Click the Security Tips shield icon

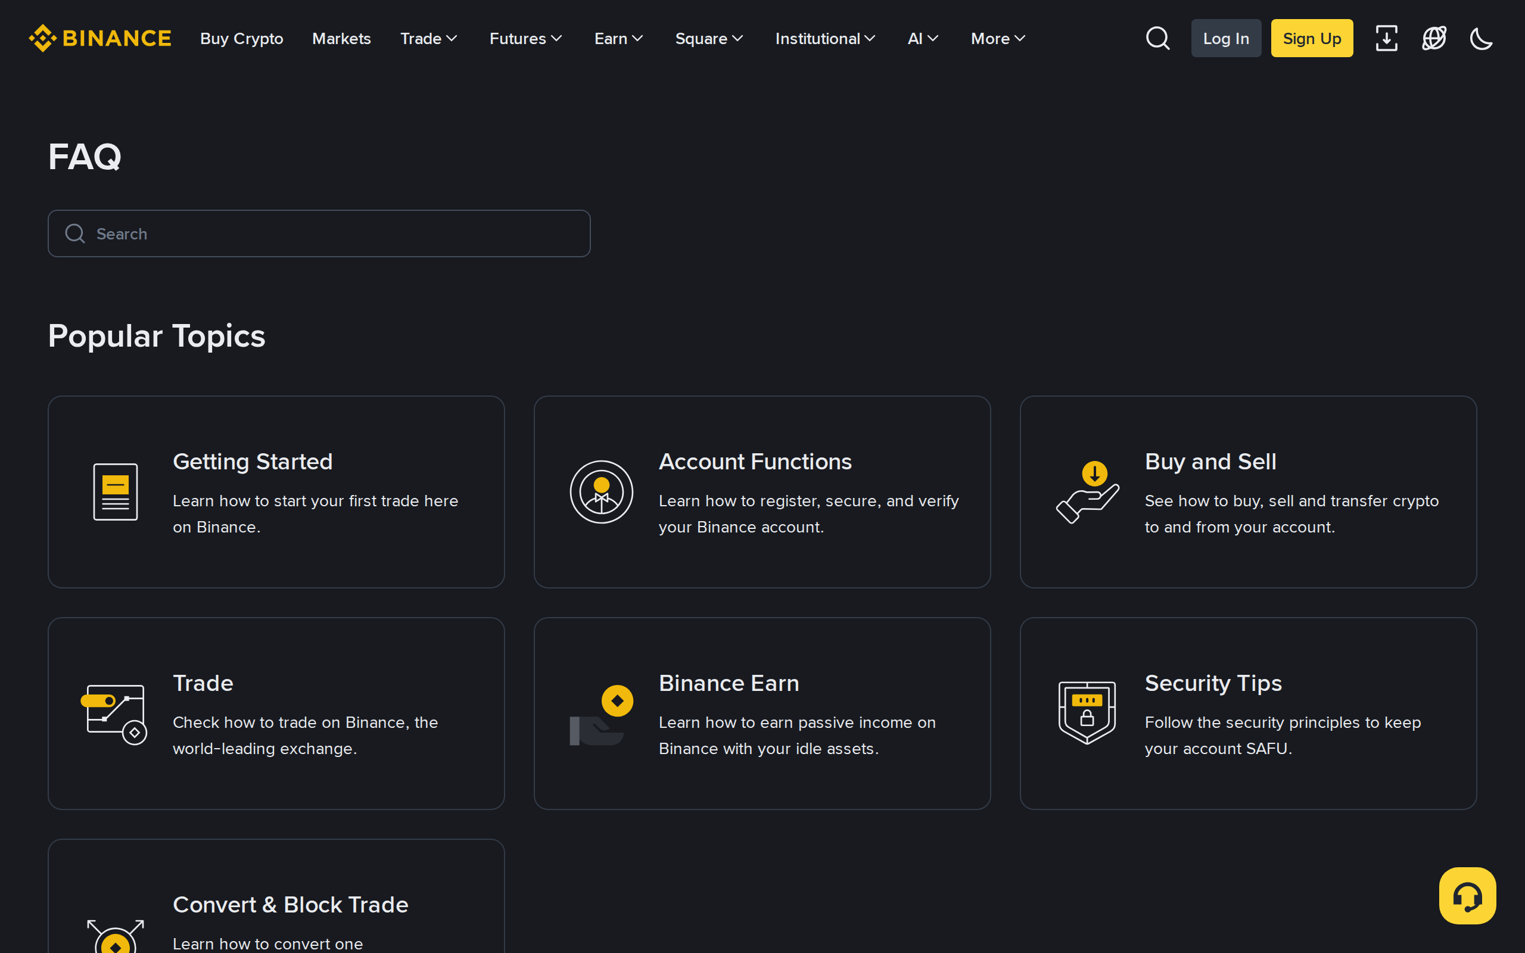[1087, 713]
